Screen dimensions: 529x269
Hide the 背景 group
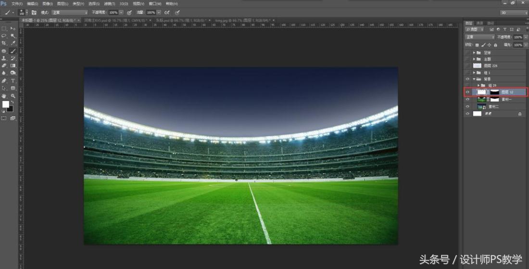pos(467,79)
